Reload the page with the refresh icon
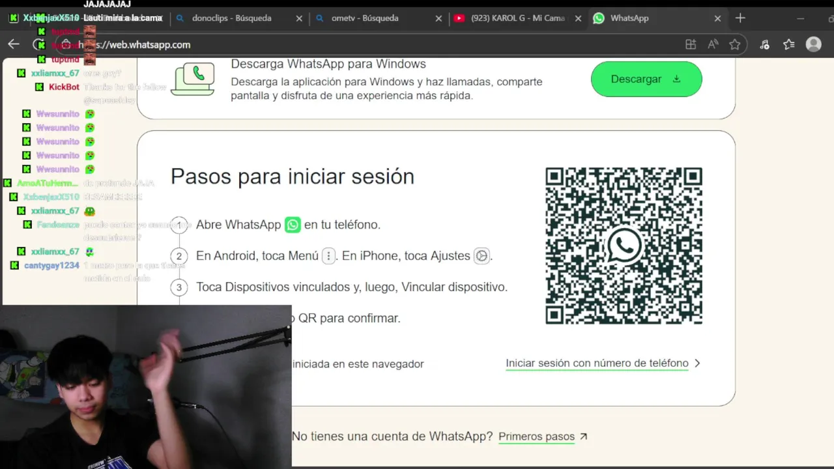The width and height of the screenshot is (834, 469). (x=39, y=44)
